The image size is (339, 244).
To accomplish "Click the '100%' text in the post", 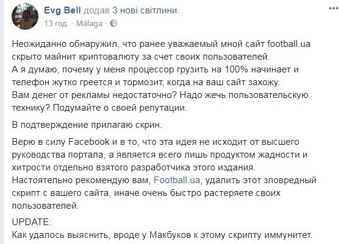I will pyautogui.click(x=238, y=69).
